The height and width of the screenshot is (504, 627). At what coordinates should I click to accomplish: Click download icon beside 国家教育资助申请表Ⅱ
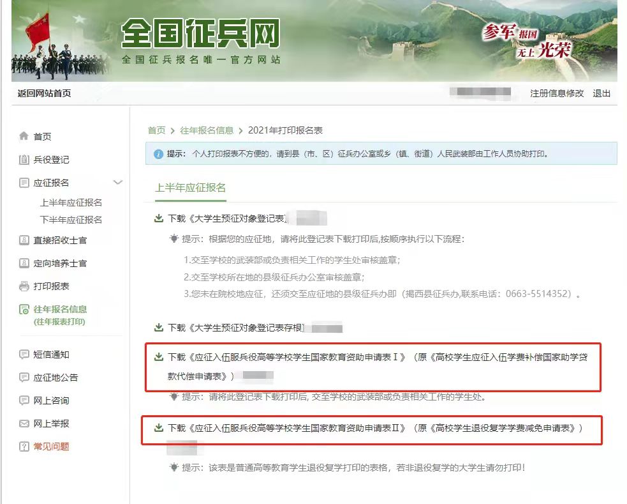159,427
